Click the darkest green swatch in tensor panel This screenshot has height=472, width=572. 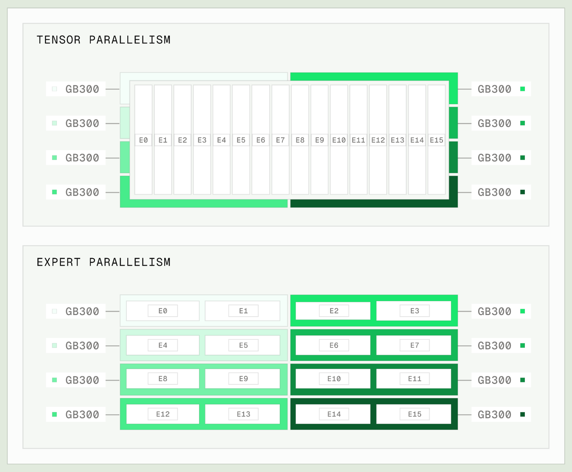[522, 192]
